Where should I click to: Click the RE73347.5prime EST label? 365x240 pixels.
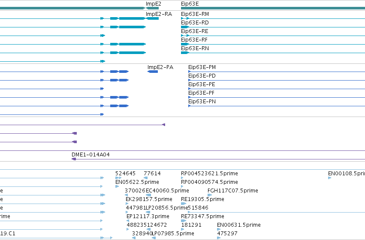pyautogui.click(x=202, y=216)
